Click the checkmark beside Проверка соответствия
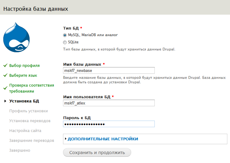This screenshot has width=230, height=163. point(6,88)
